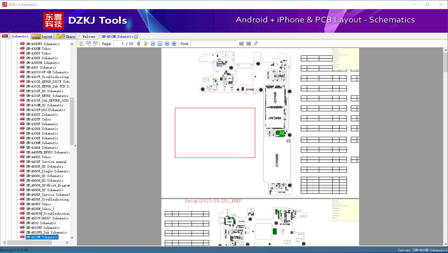Screen dimensions: 448x253
Task: Go to the next page
Action: click(x=146, y=44)
